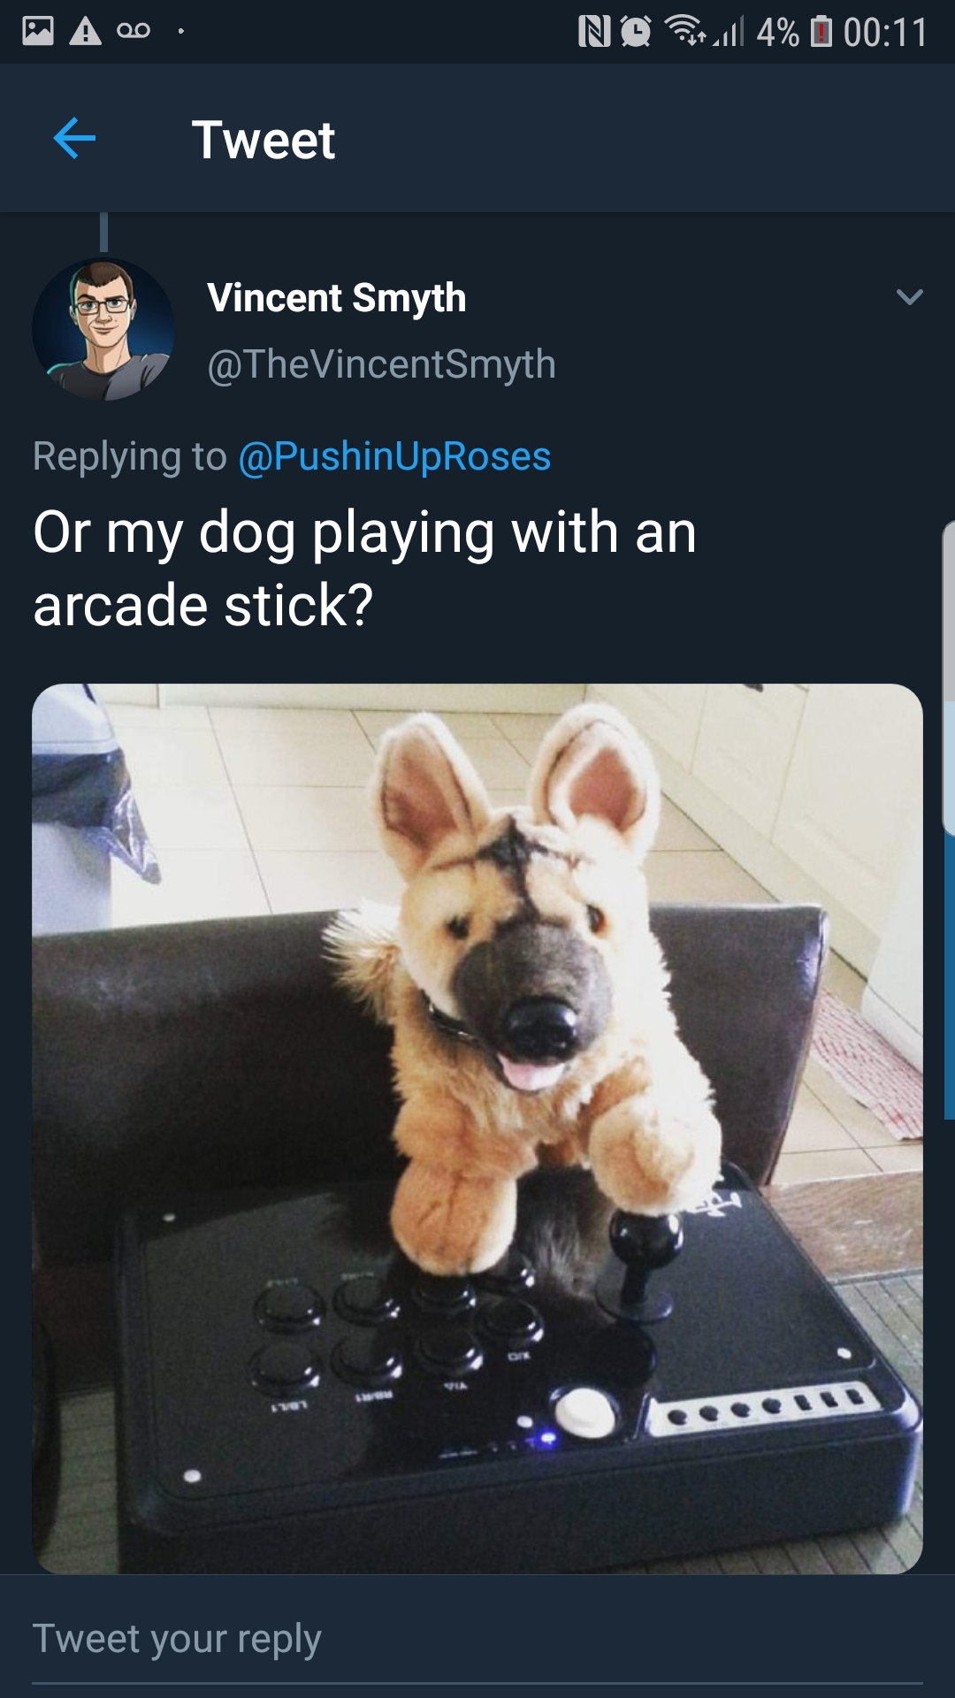Open the @TheVincentSmyth handle
The width and height of the screenshot is (955, 1698).
(381, 364)
